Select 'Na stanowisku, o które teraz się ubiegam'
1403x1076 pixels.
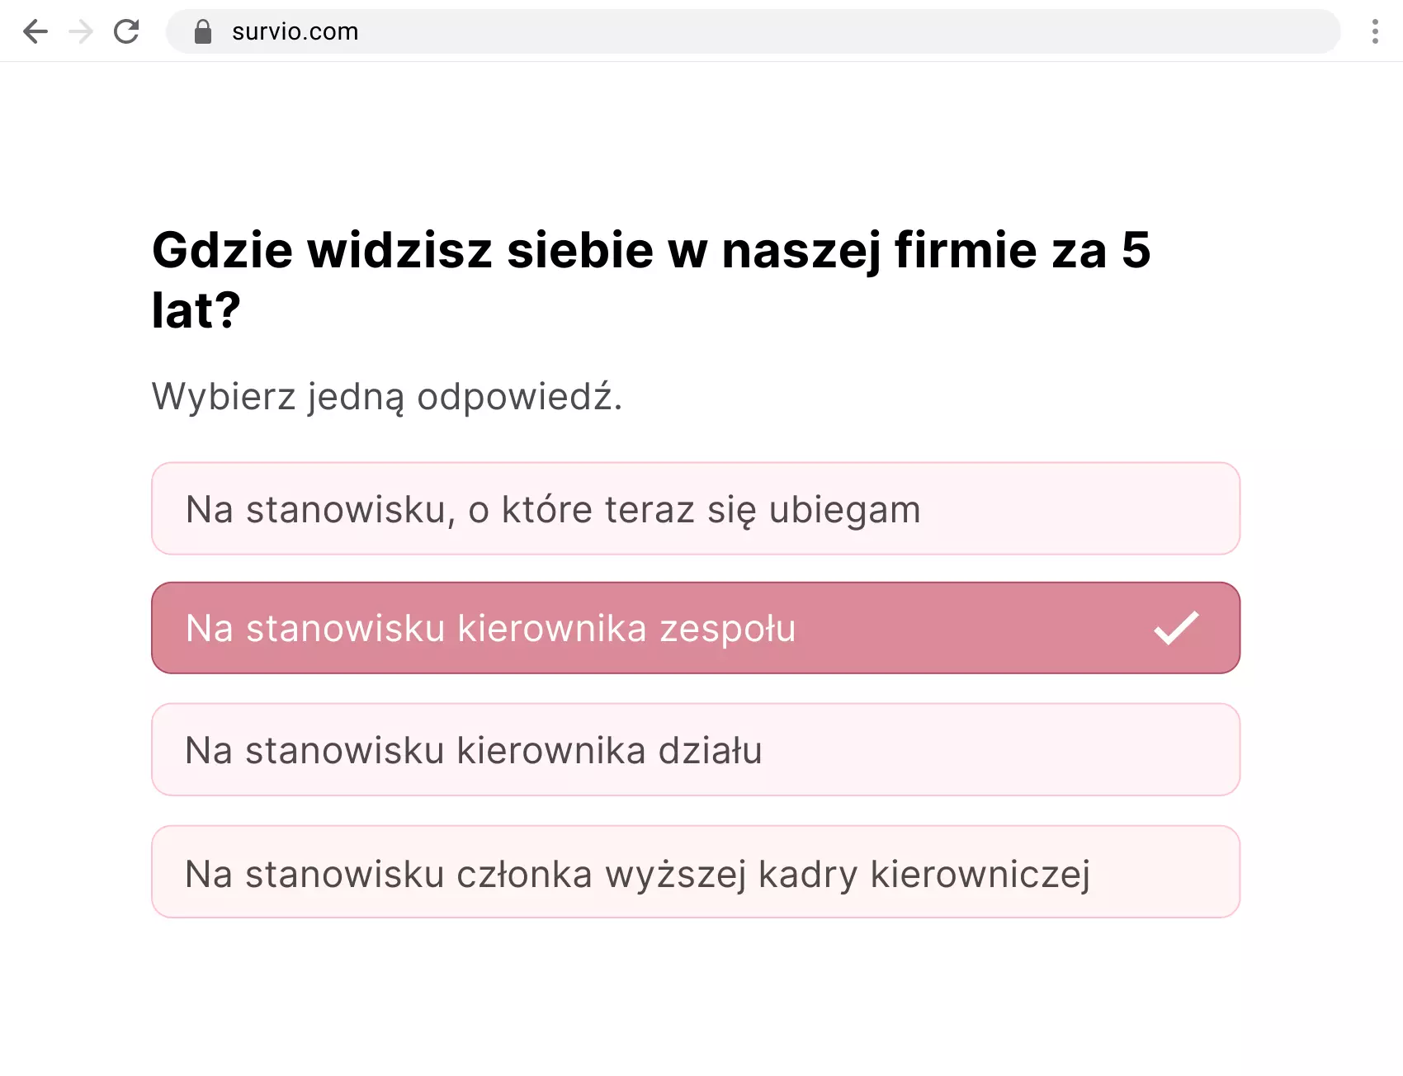click(695, 508)
